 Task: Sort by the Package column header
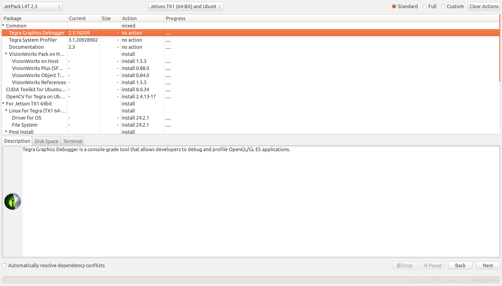[34, 18]
